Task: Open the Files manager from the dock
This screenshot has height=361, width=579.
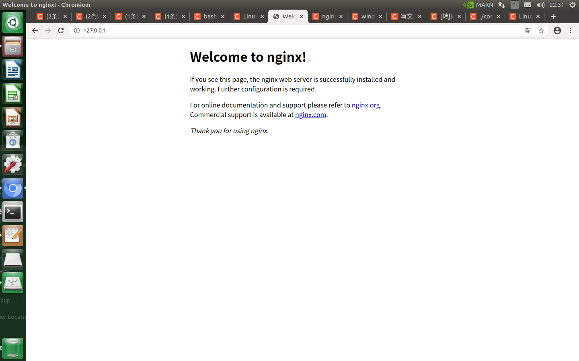Action: [12, 46]
